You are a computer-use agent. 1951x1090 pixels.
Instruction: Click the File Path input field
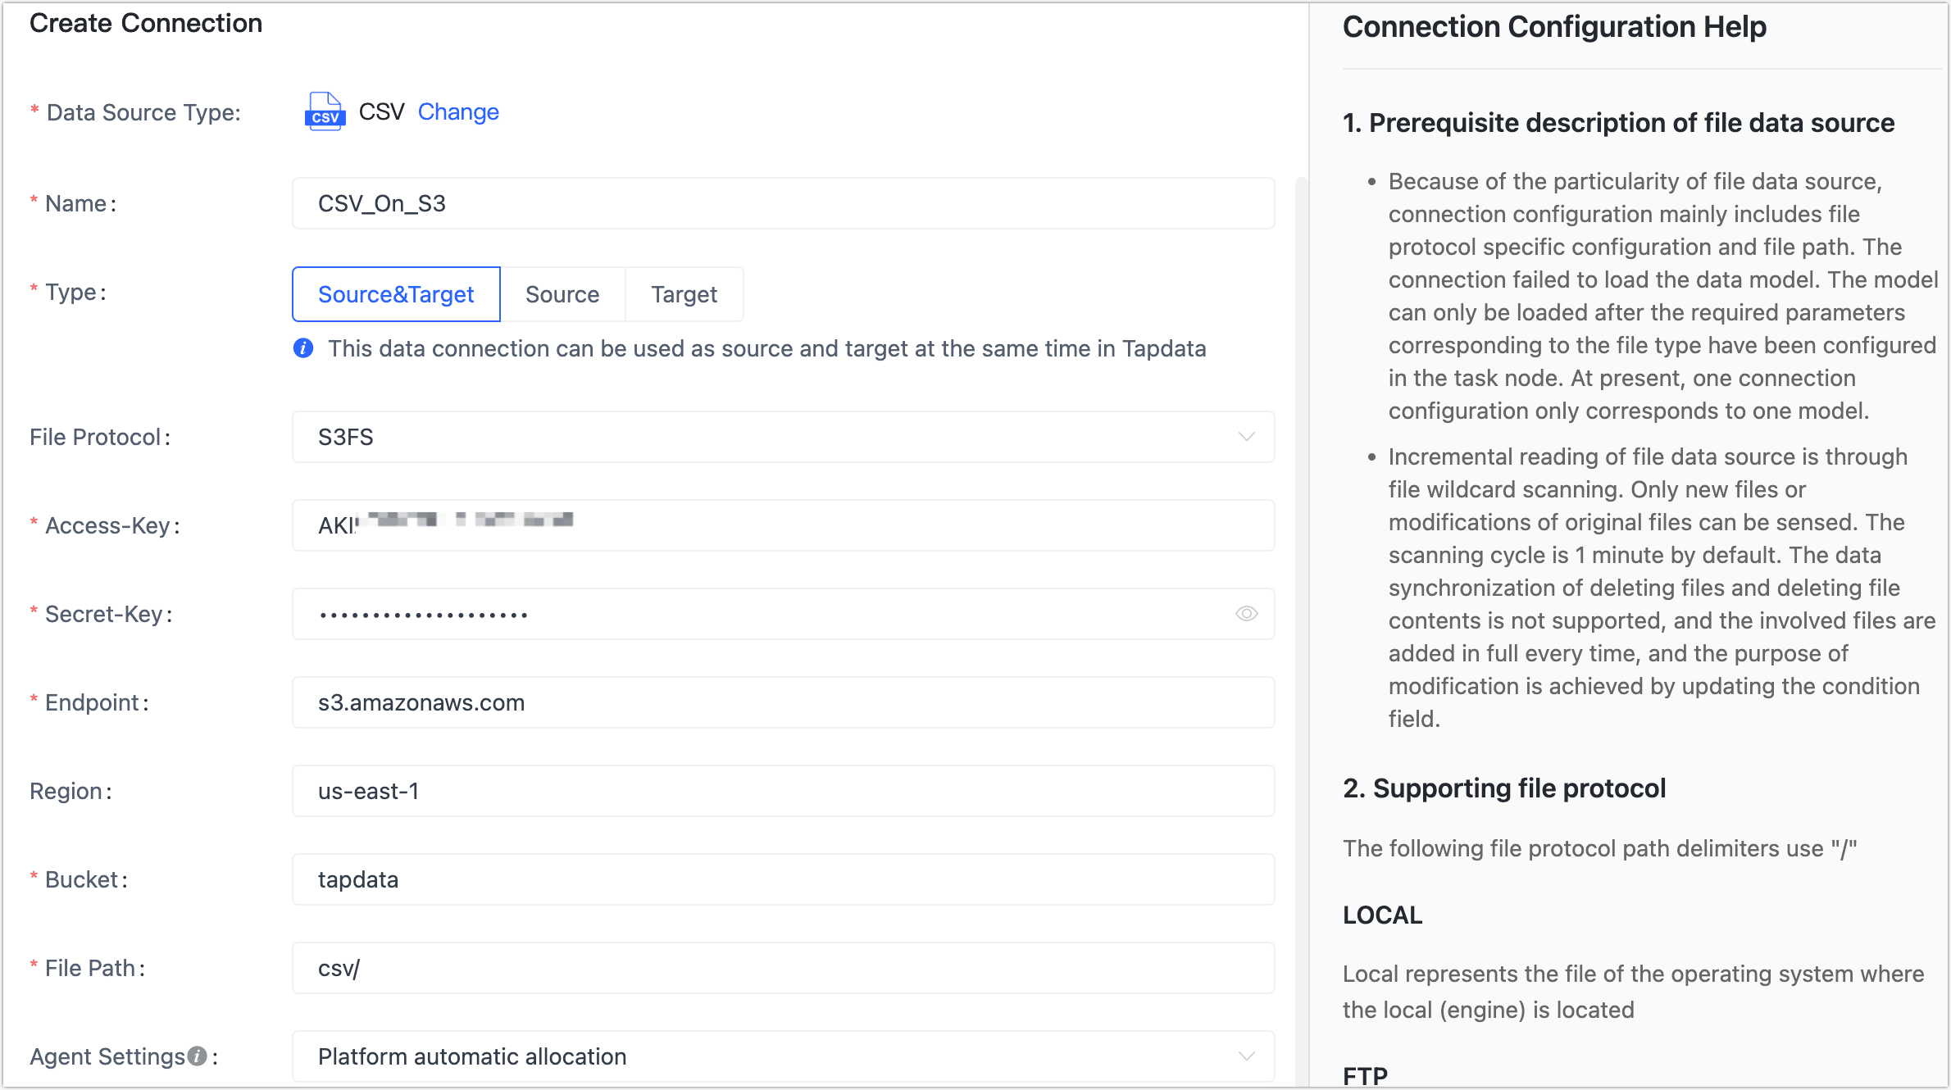784,967
